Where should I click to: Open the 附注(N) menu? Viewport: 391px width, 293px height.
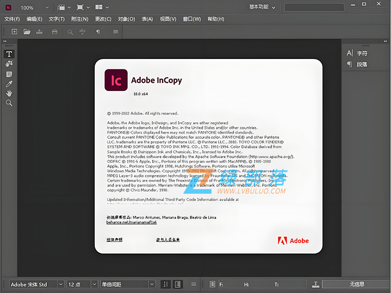(x=80, y=19)
